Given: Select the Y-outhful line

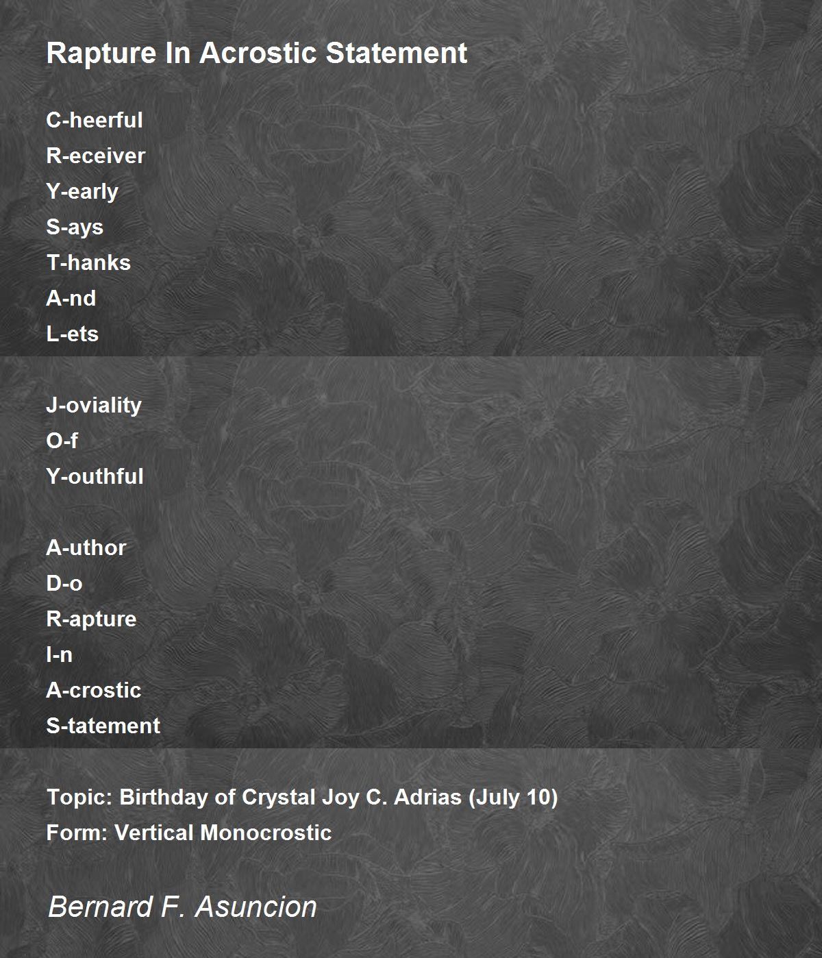Looking at the screenshot, I should point(95,476).
